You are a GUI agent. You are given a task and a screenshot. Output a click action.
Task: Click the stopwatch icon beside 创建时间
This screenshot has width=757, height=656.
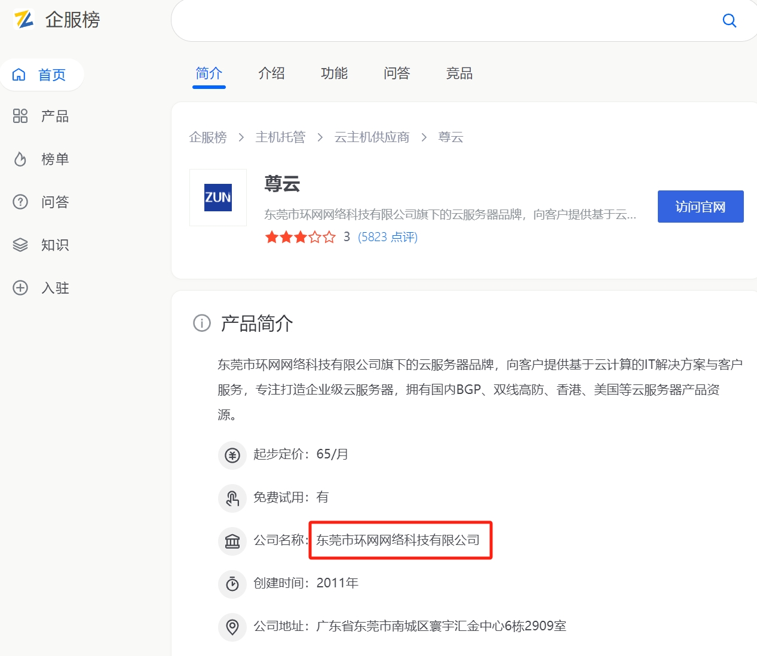232,584
